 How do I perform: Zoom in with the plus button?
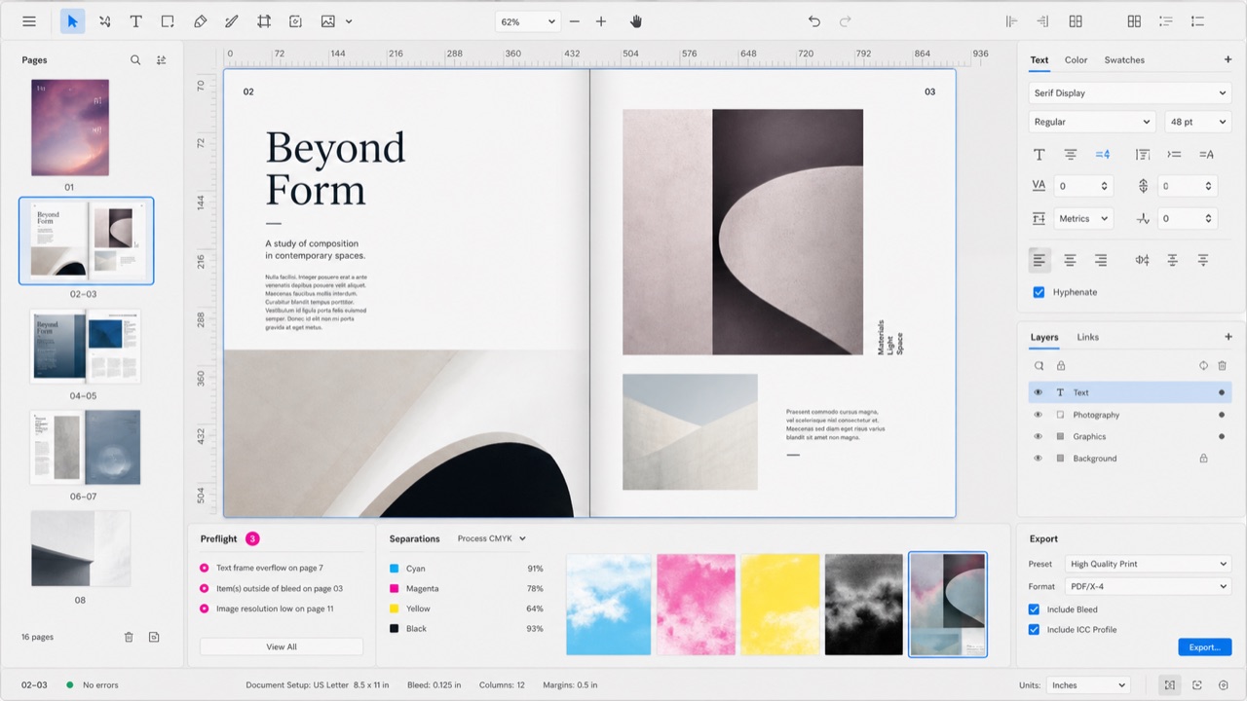(601, 21)
